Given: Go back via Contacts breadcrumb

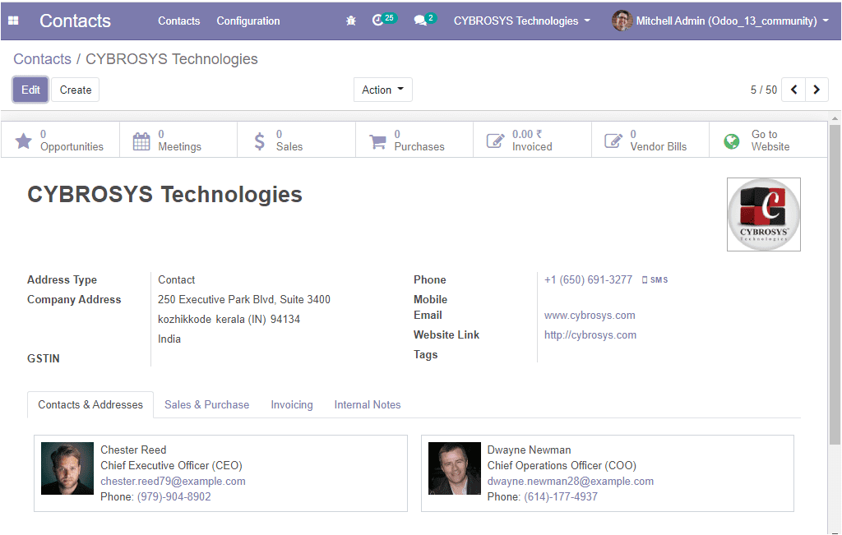Looking at the screenshot, I should click(x=42, y=59).
